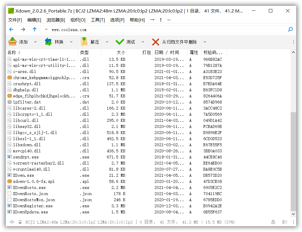Click the XDown.exe file icon

click(9, 175)
